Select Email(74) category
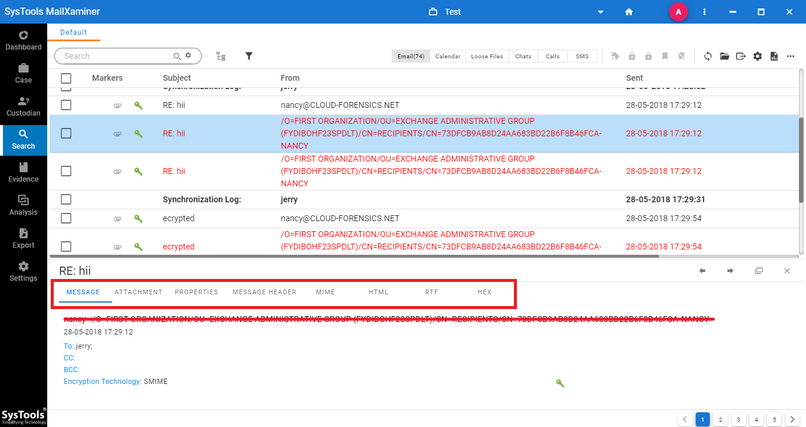The image size is (806, 427). point(411,56)
